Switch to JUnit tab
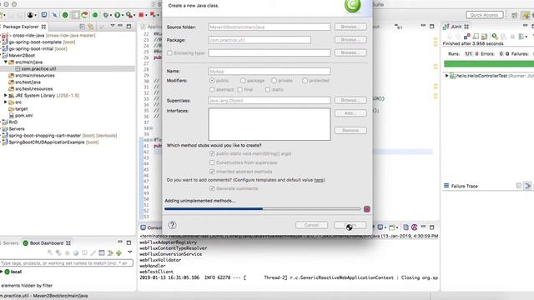Viewport: 534px width, 300px height. tap(456, 27)
